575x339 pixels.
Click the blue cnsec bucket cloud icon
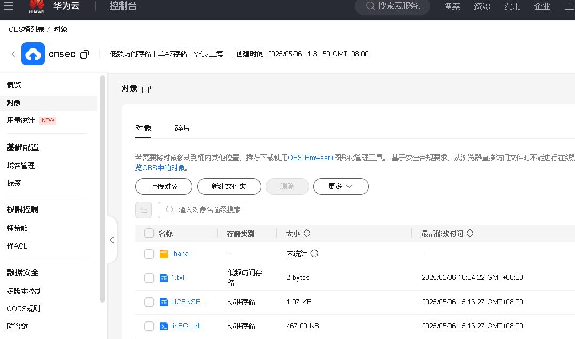(33, 54)
